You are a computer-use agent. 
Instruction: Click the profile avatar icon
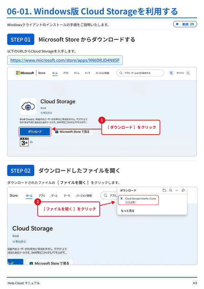[188, 73]
